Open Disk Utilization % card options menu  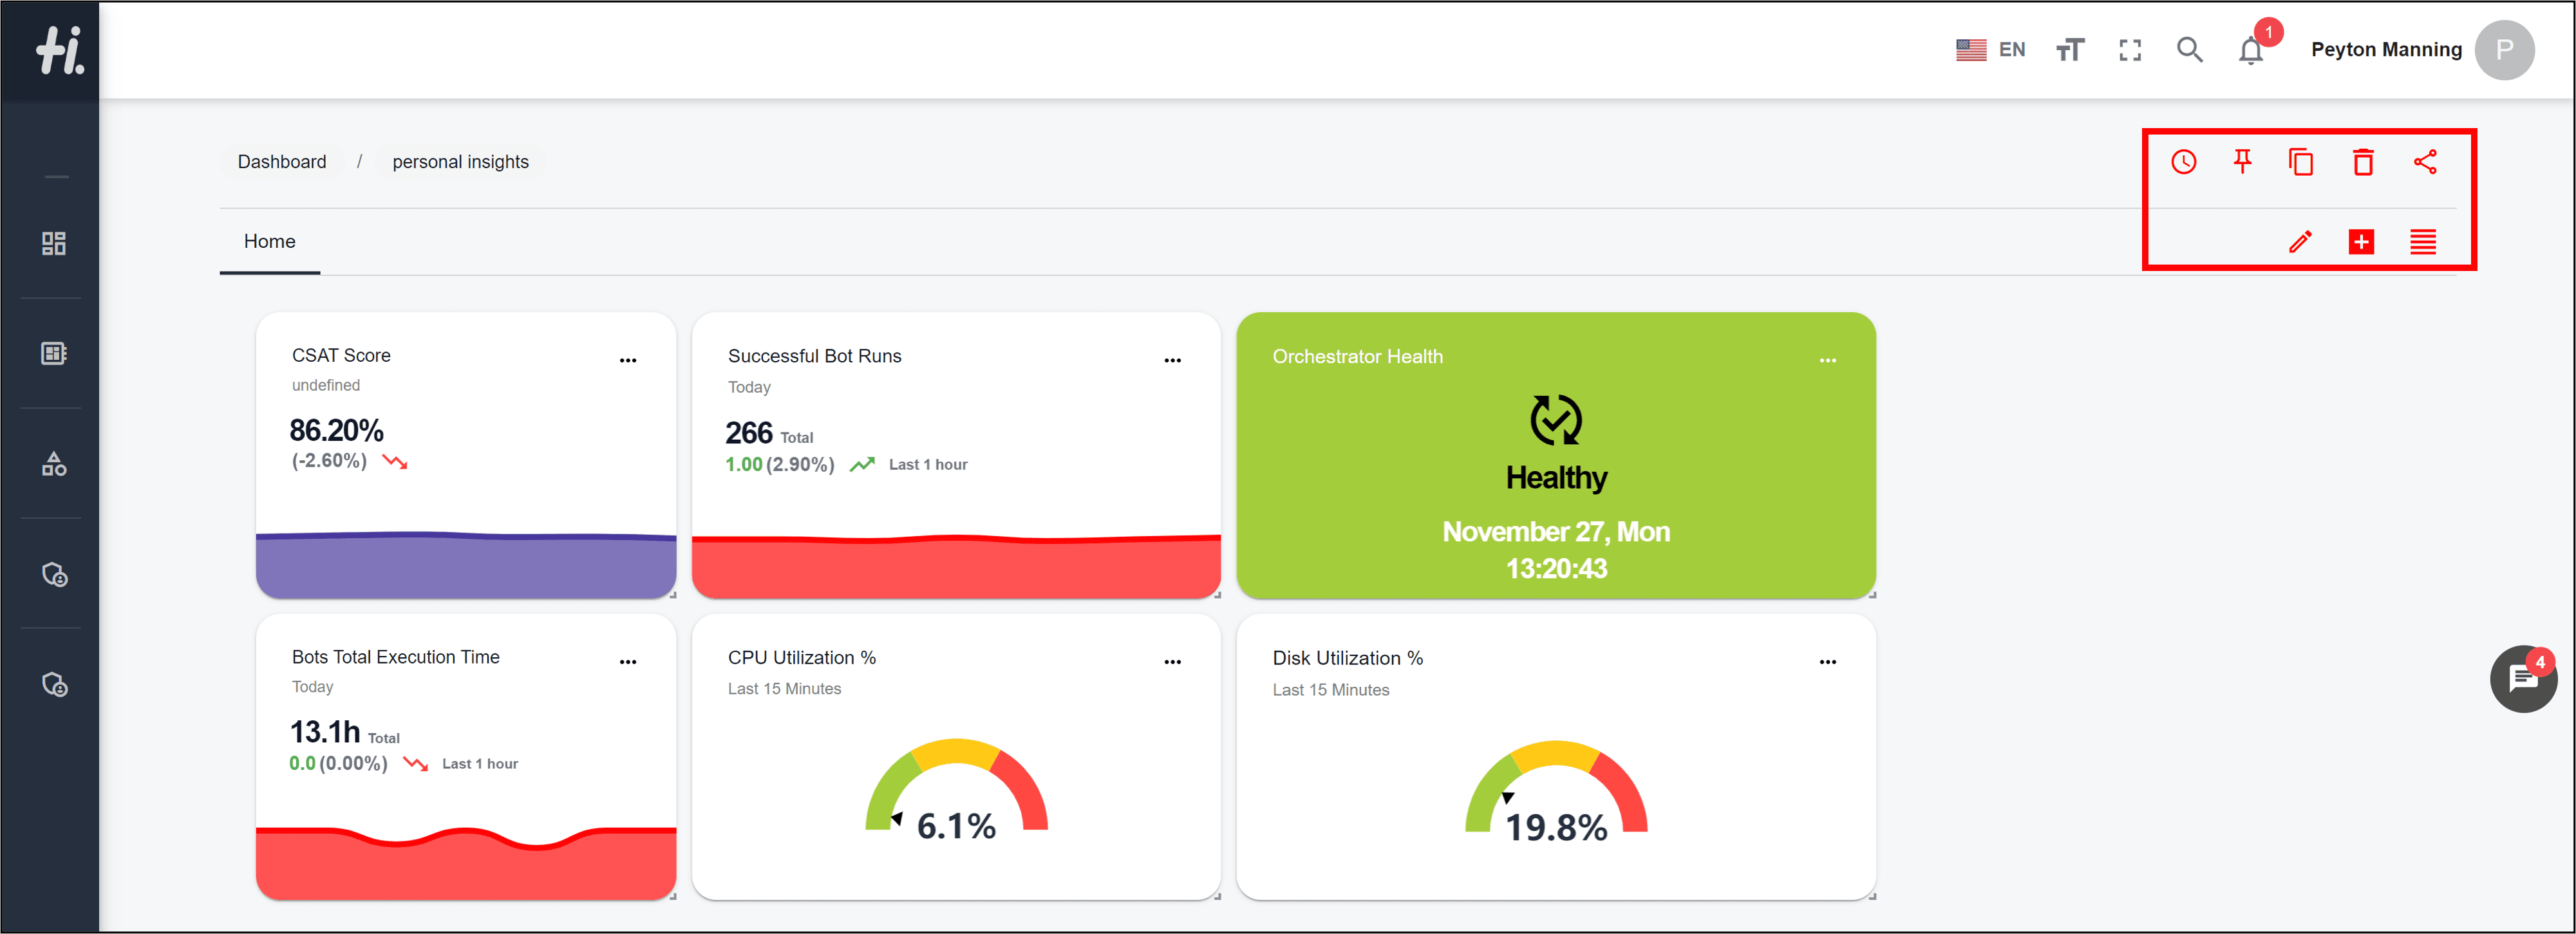(x=1828, y=662)
